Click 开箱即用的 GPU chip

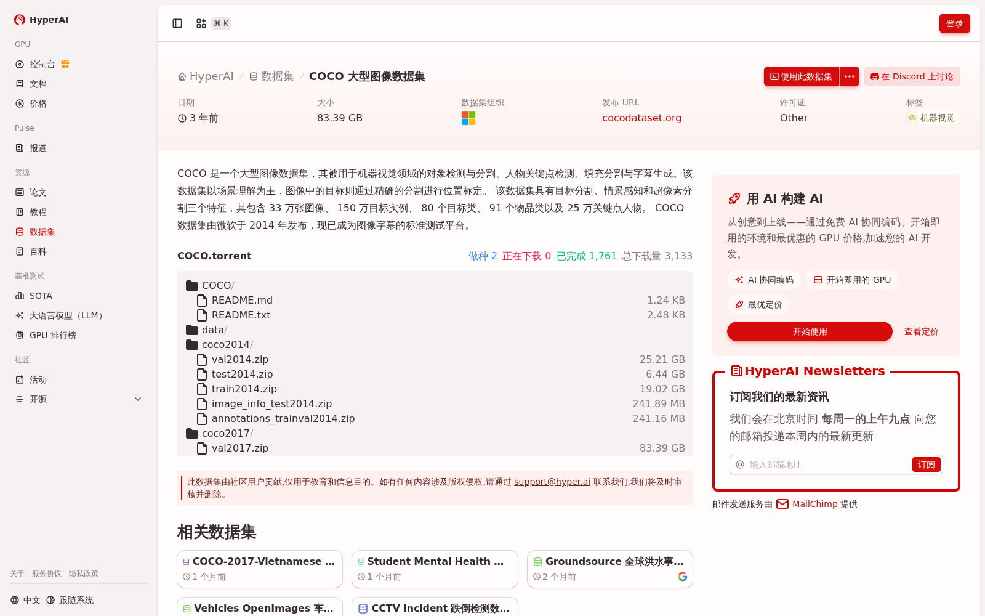852,280
